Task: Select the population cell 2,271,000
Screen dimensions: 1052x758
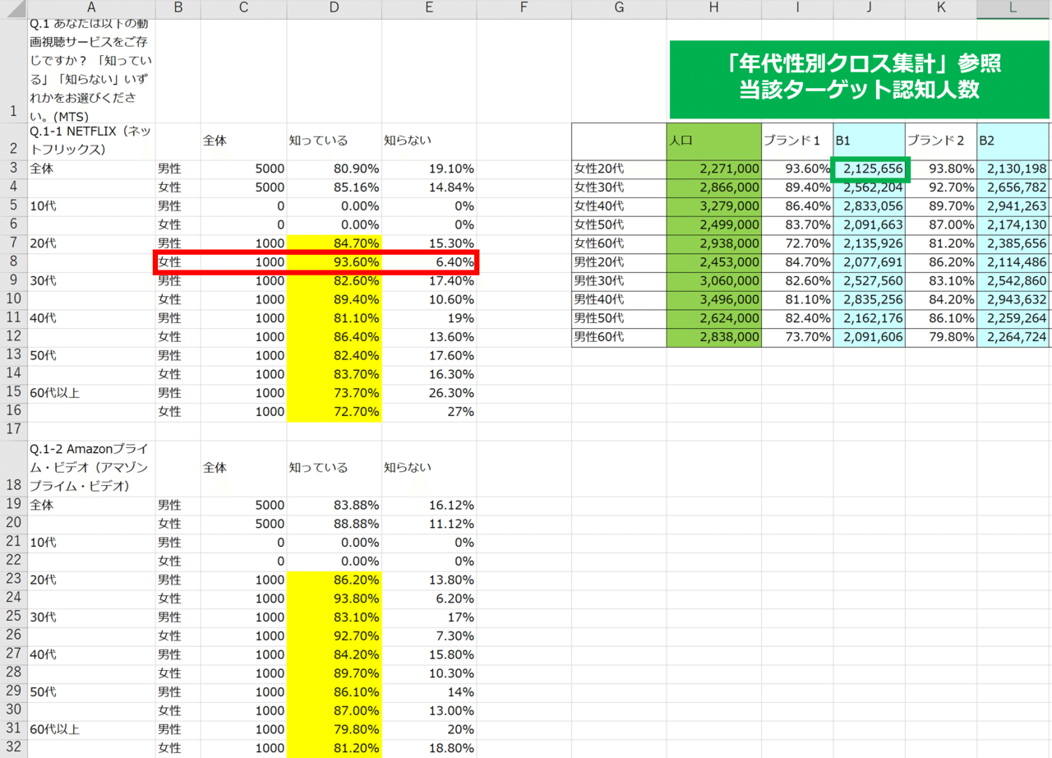Action: pyautogui.click(x=713, y=169)
